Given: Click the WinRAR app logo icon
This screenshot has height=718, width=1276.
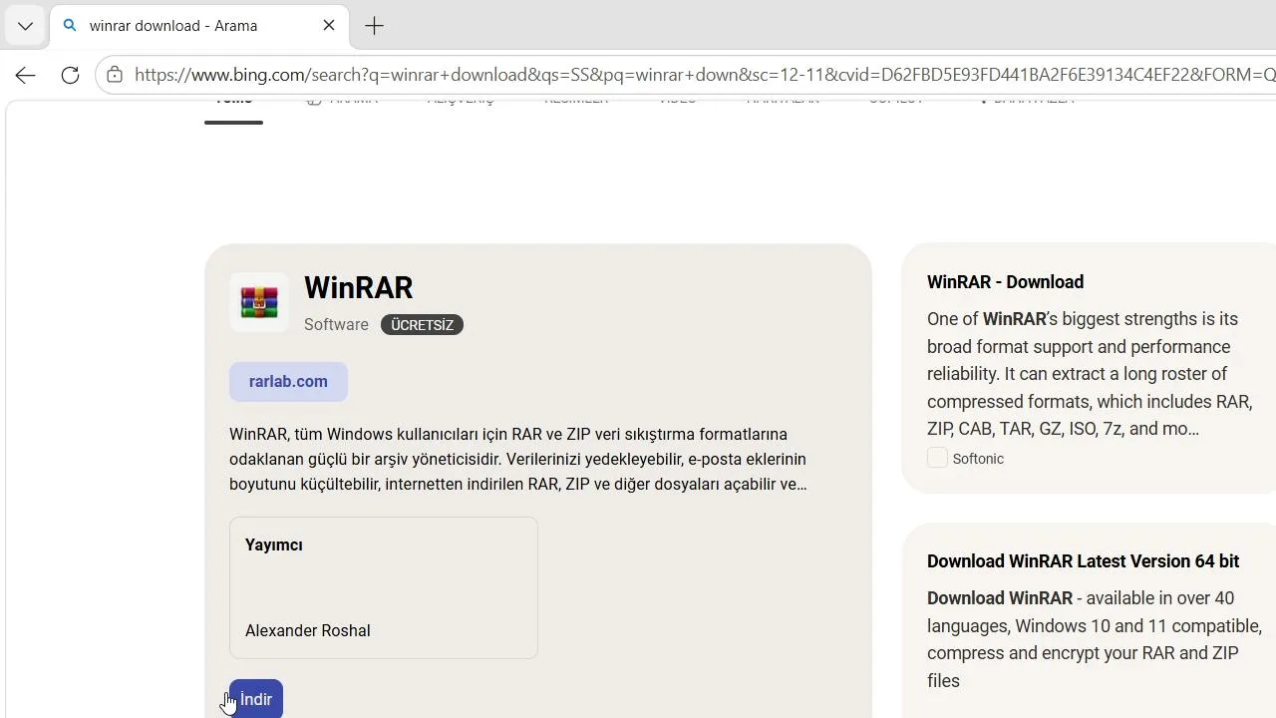Looking at the screenshot, I should [259, 302].
